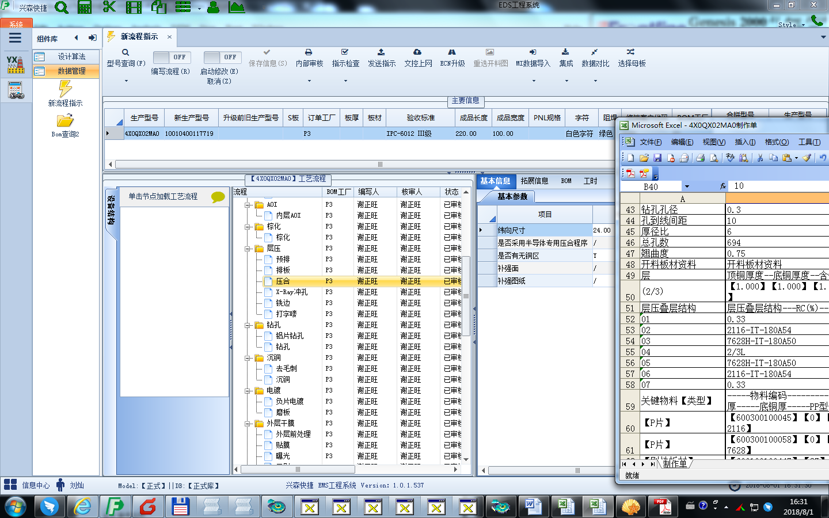The image size is (829, 518).
Task: Open Excel 格式(O) menu
Action: 777,142
